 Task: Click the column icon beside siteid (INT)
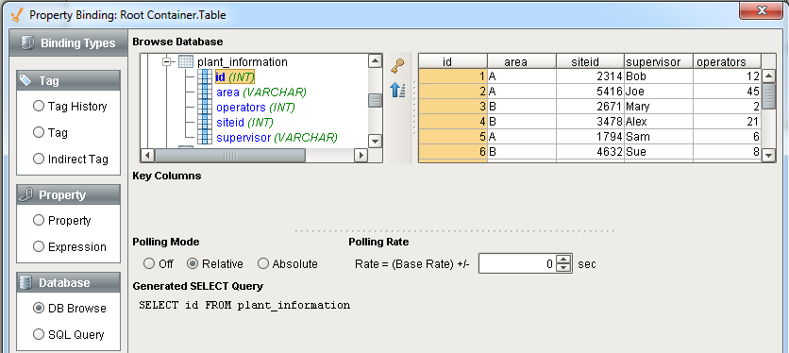point(205,123)
